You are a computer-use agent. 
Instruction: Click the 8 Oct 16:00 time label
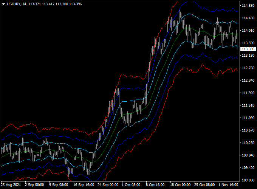pyautogui.click(x=155, y=185)
